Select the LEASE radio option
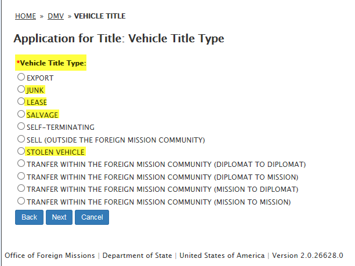The height and width of the screenshot is (266, 355). coord(21,102)
